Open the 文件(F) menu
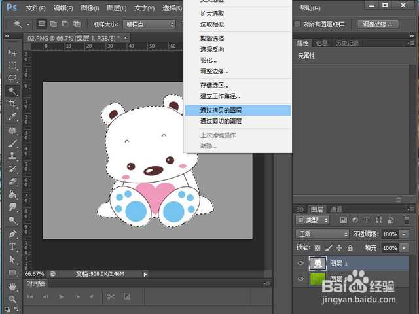Image resolution: width=419 pixels, height=314 pixels. [36, 9]
